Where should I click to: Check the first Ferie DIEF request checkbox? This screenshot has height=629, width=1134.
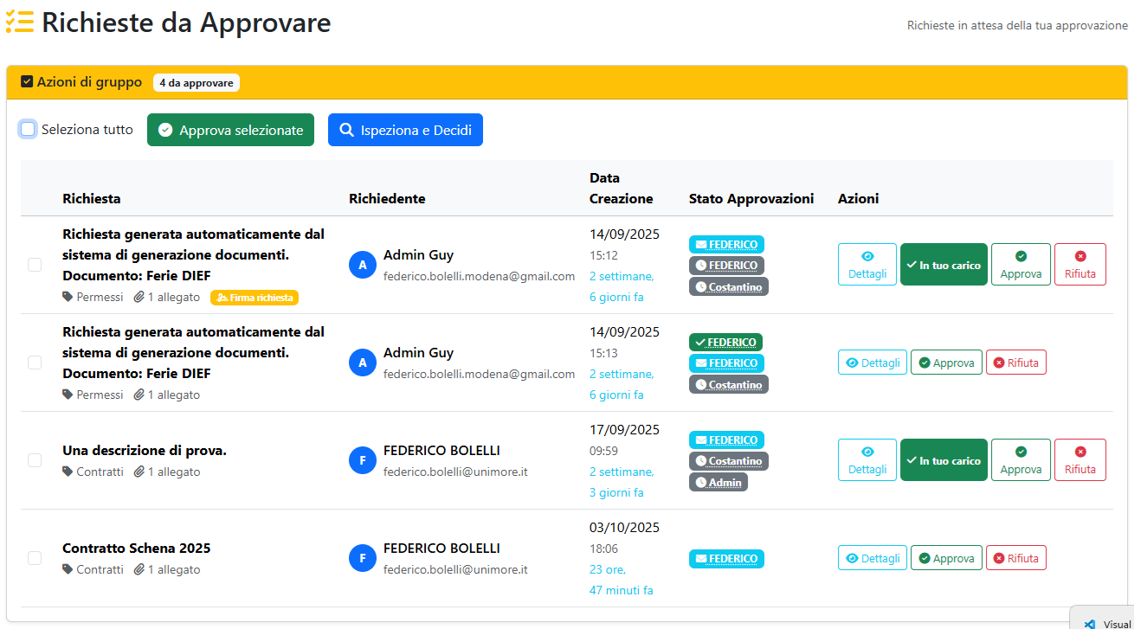tap(35, 265)
